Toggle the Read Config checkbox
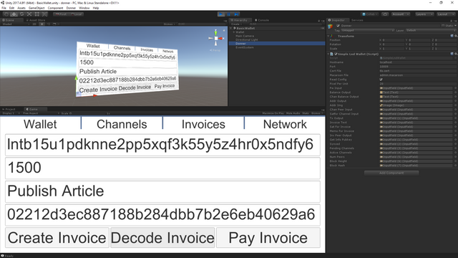This screenshot has height=258, width=458. coord(381,80)
